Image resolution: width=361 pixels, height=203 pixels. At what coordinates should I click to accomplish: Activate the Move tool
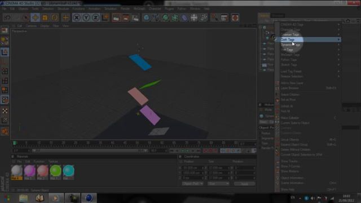point(35,17)
